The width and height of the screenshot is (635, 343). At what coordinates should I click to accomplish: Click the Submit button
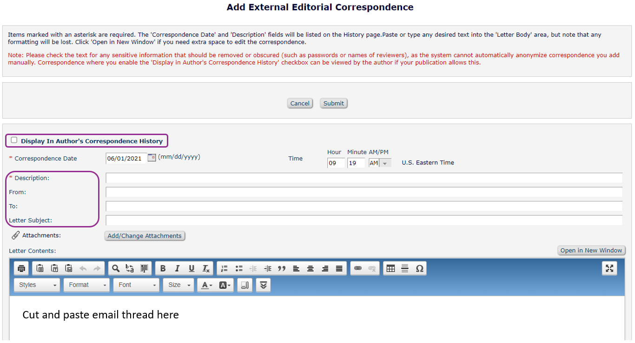[x=333, y=104]
